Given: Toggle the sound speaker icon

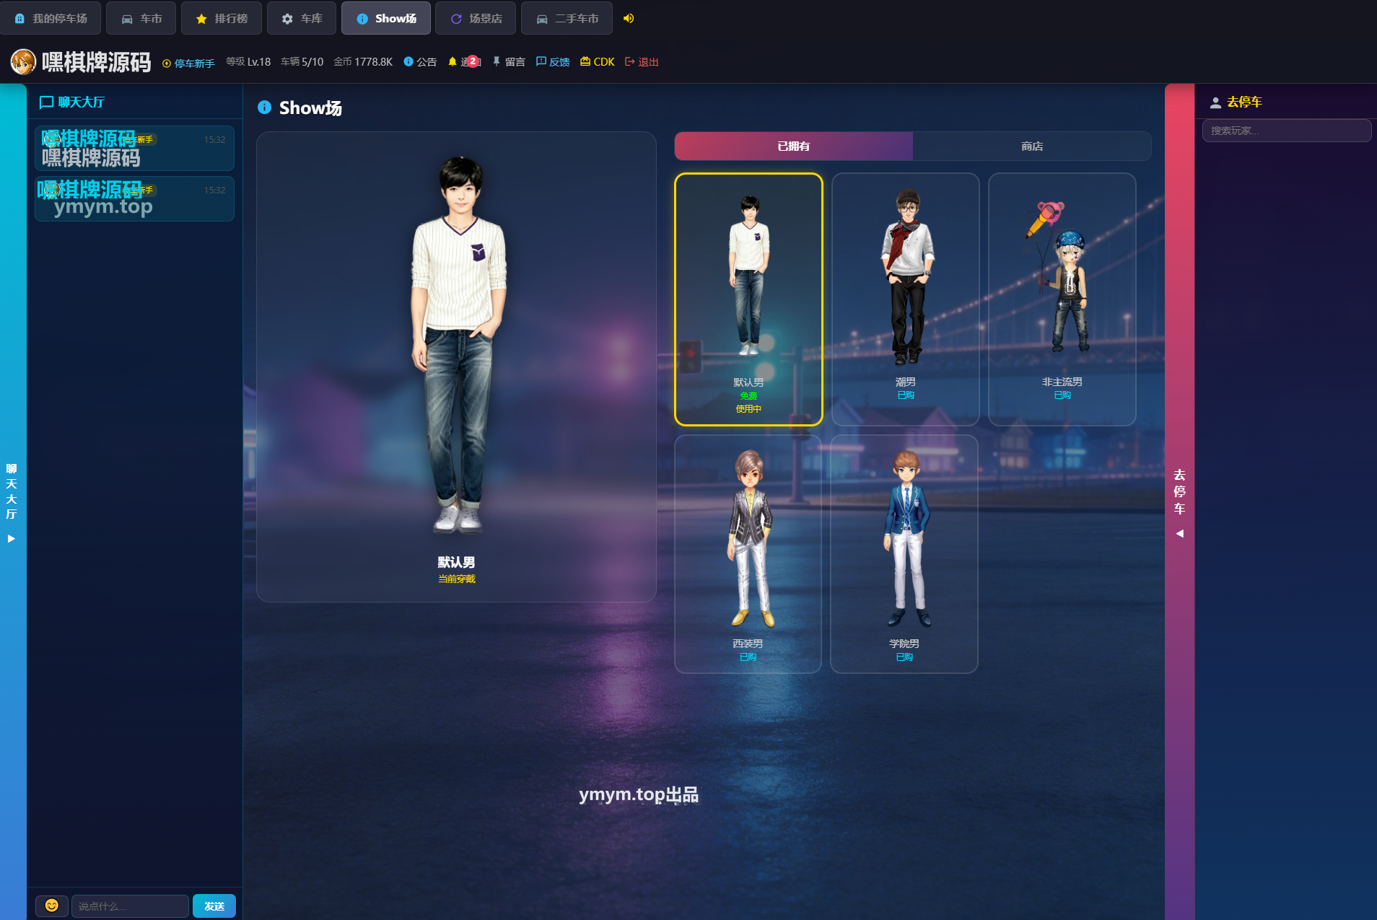Looking at the screenshot, I should [629, 19].
